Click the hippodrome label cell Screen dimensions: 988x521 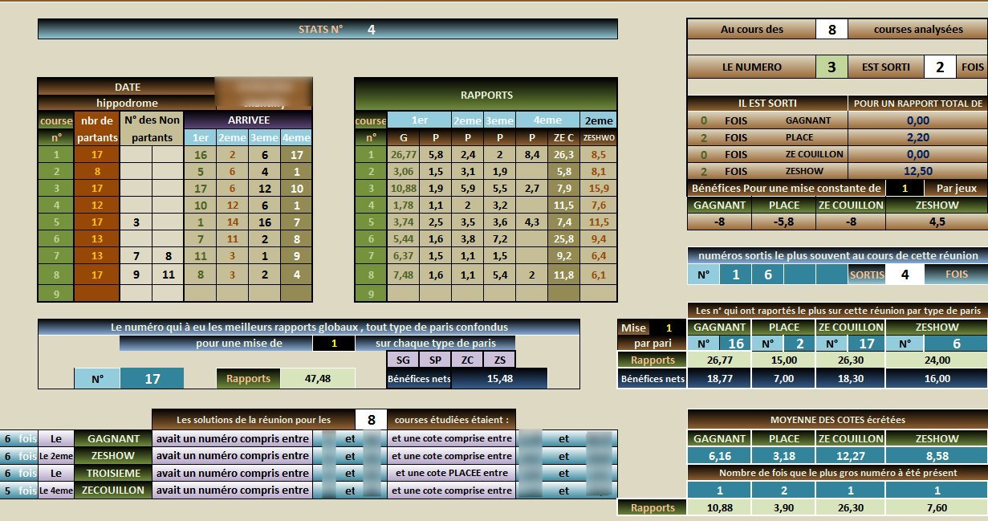coord(127,103)
